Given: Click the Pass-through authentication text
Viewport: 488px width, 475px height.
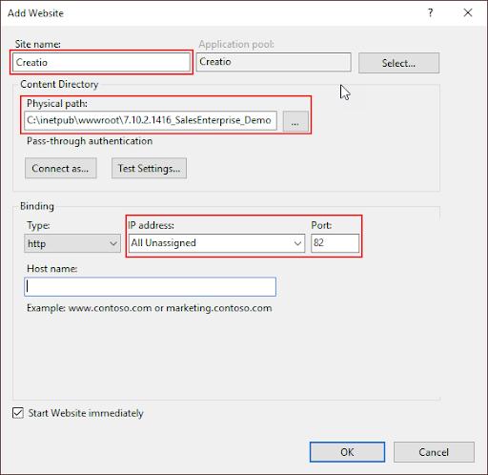Looking at the screenshot, I should tap(90, 141).
